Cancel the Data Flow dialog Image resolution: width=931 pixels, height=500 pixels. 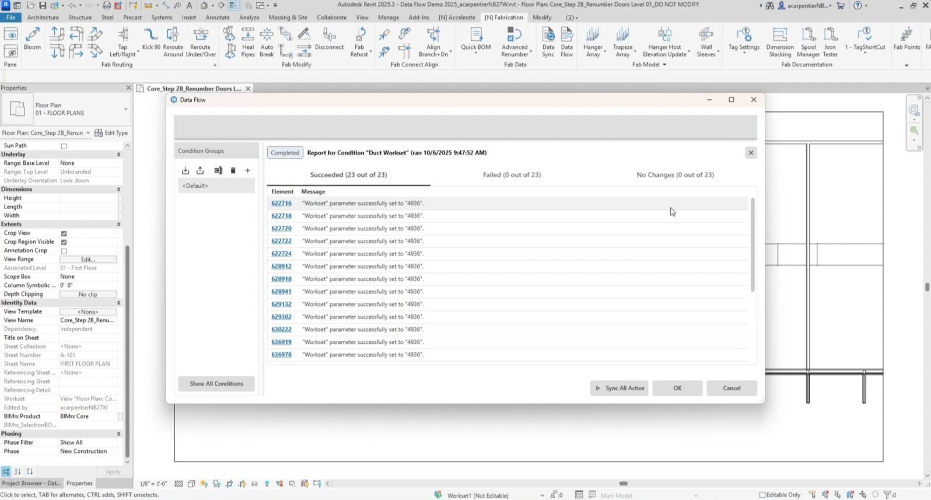[x=731, y=388]
